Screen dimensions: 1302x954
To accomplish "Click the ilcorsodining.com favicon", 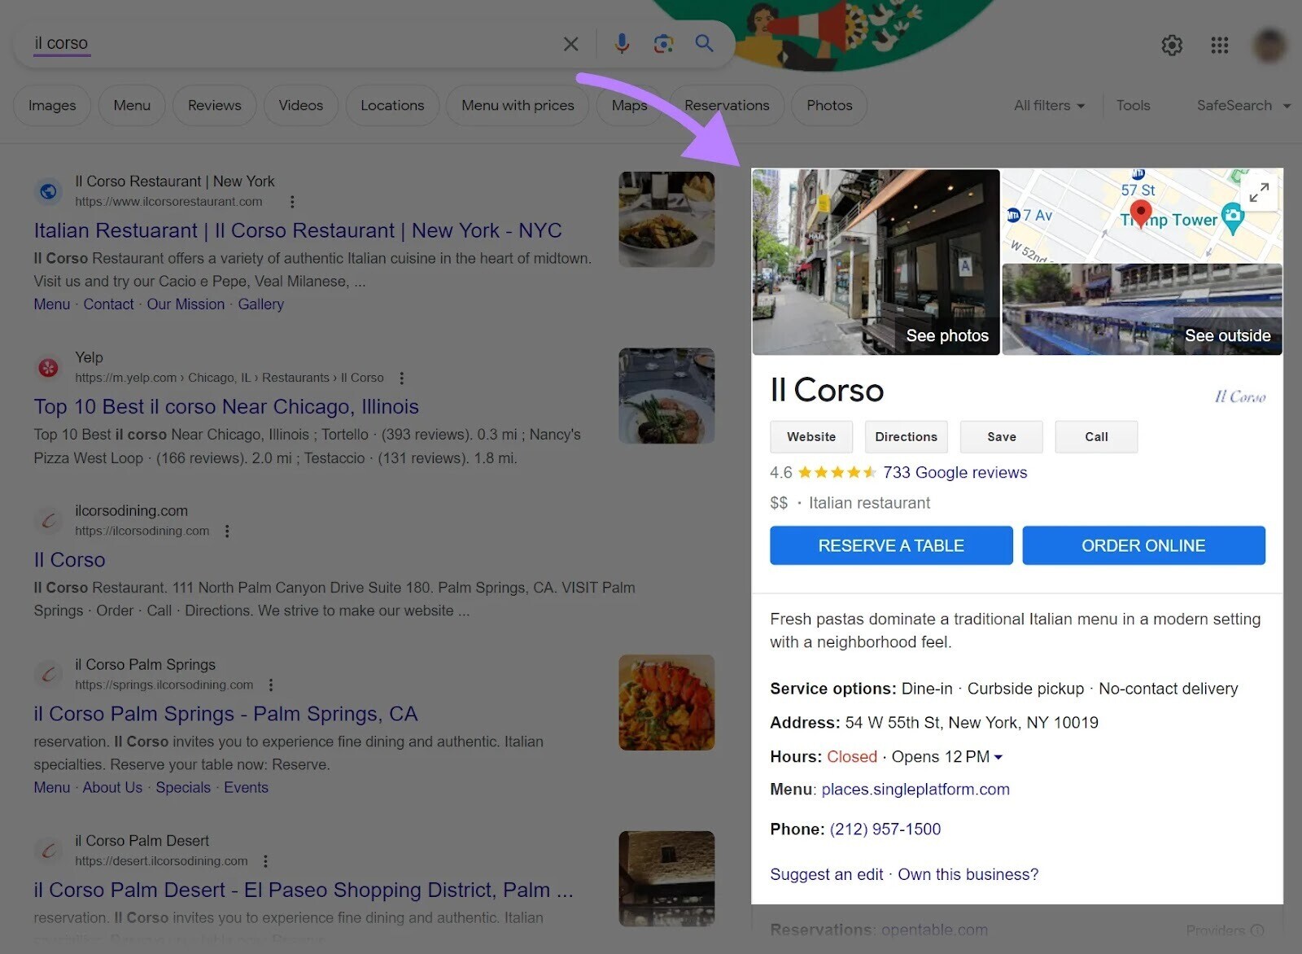I will coord(49,521).
